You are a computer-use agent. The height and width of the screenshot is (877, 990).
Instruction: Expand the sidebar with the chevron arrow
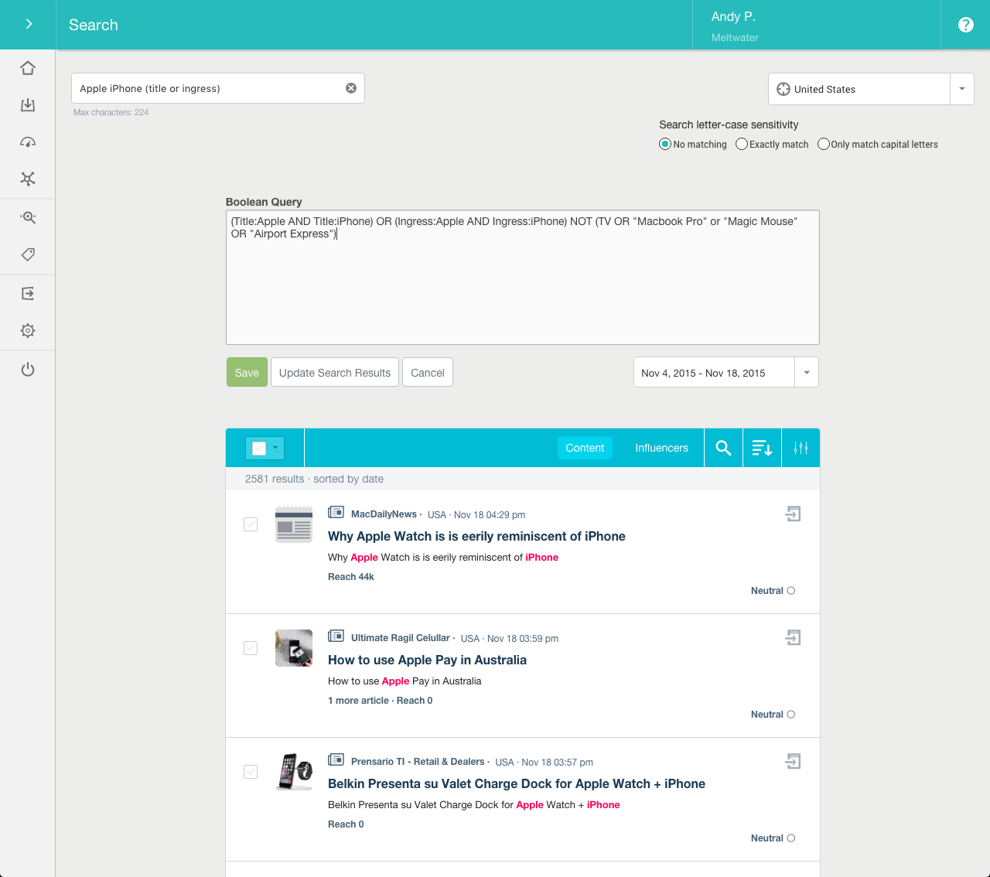[28, 24]
